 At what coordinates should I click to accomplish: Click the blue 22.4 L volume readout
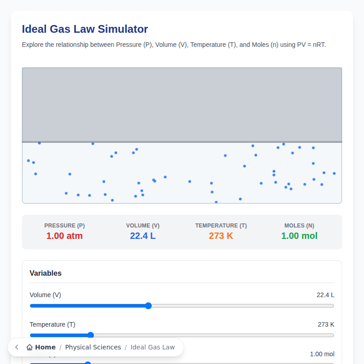(143, 236)
